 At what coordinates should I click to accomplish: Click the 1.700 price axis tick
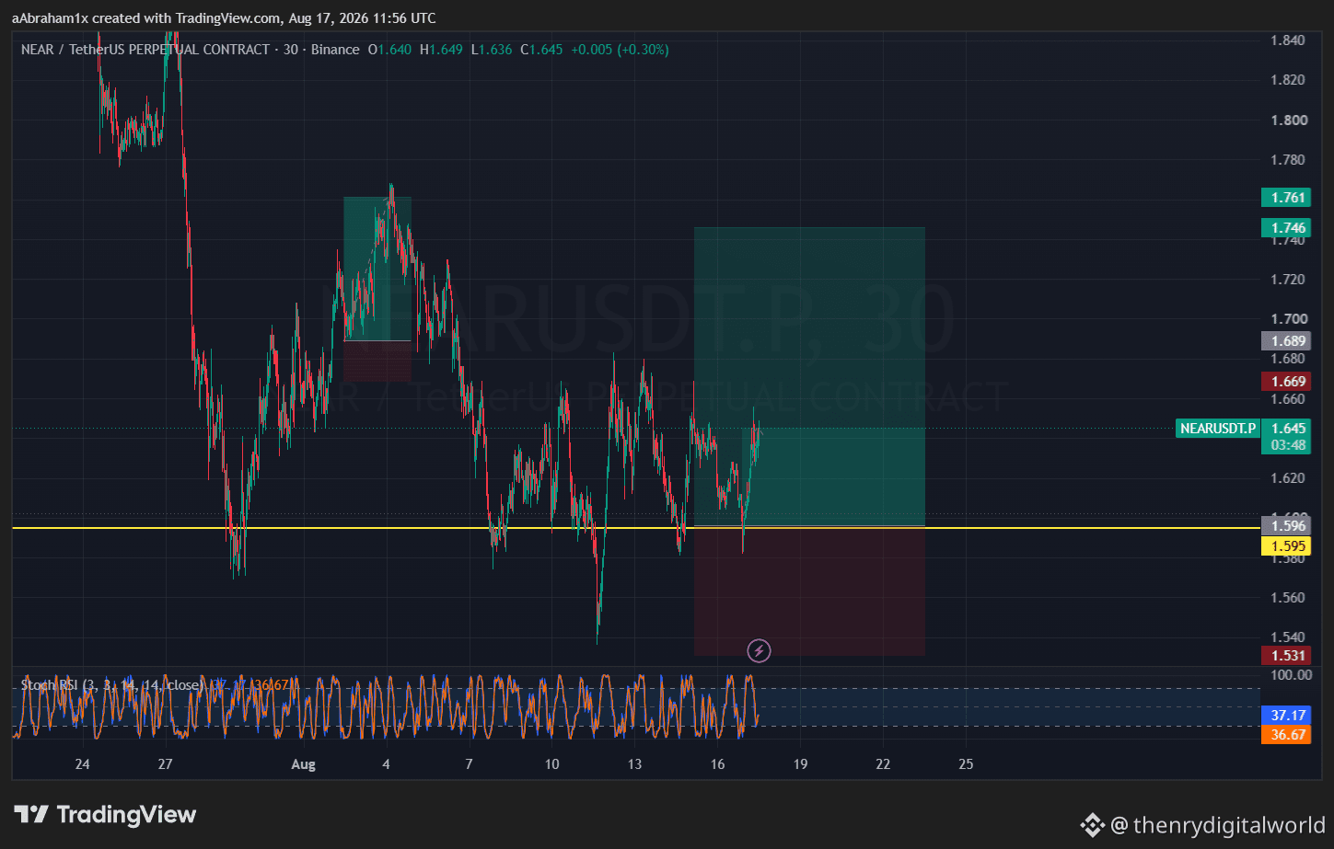tap(1288, 319)
